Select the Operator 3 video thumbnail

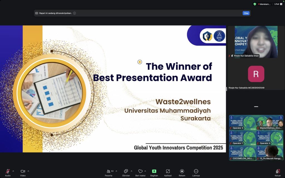(242, 122)
